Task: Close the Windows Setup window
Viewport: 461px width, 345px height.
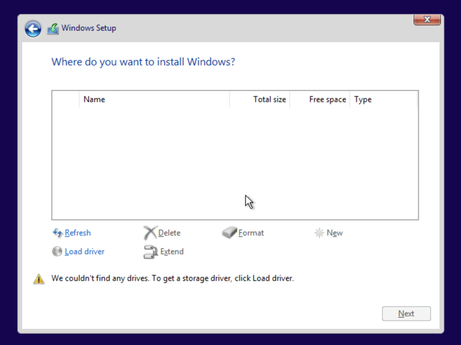Action: pos(427,20)
